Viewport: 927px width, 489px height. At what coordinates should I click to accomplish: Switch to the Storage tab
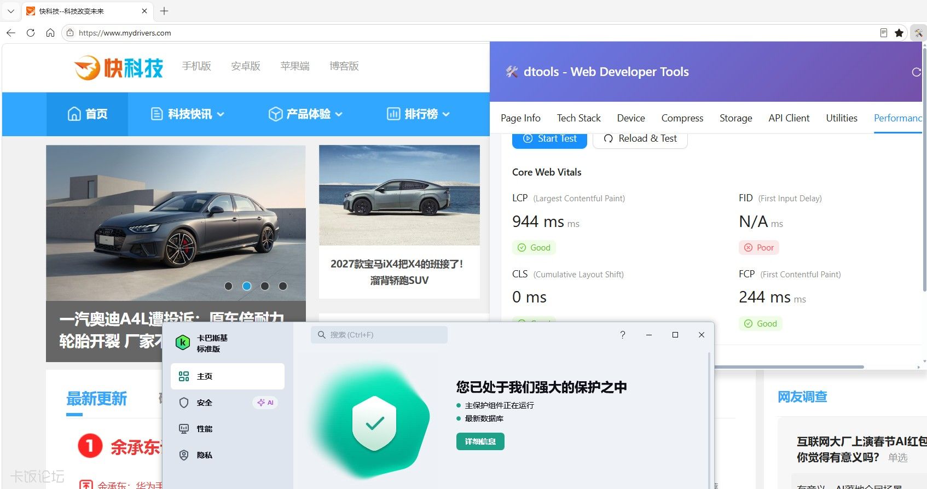736,118
